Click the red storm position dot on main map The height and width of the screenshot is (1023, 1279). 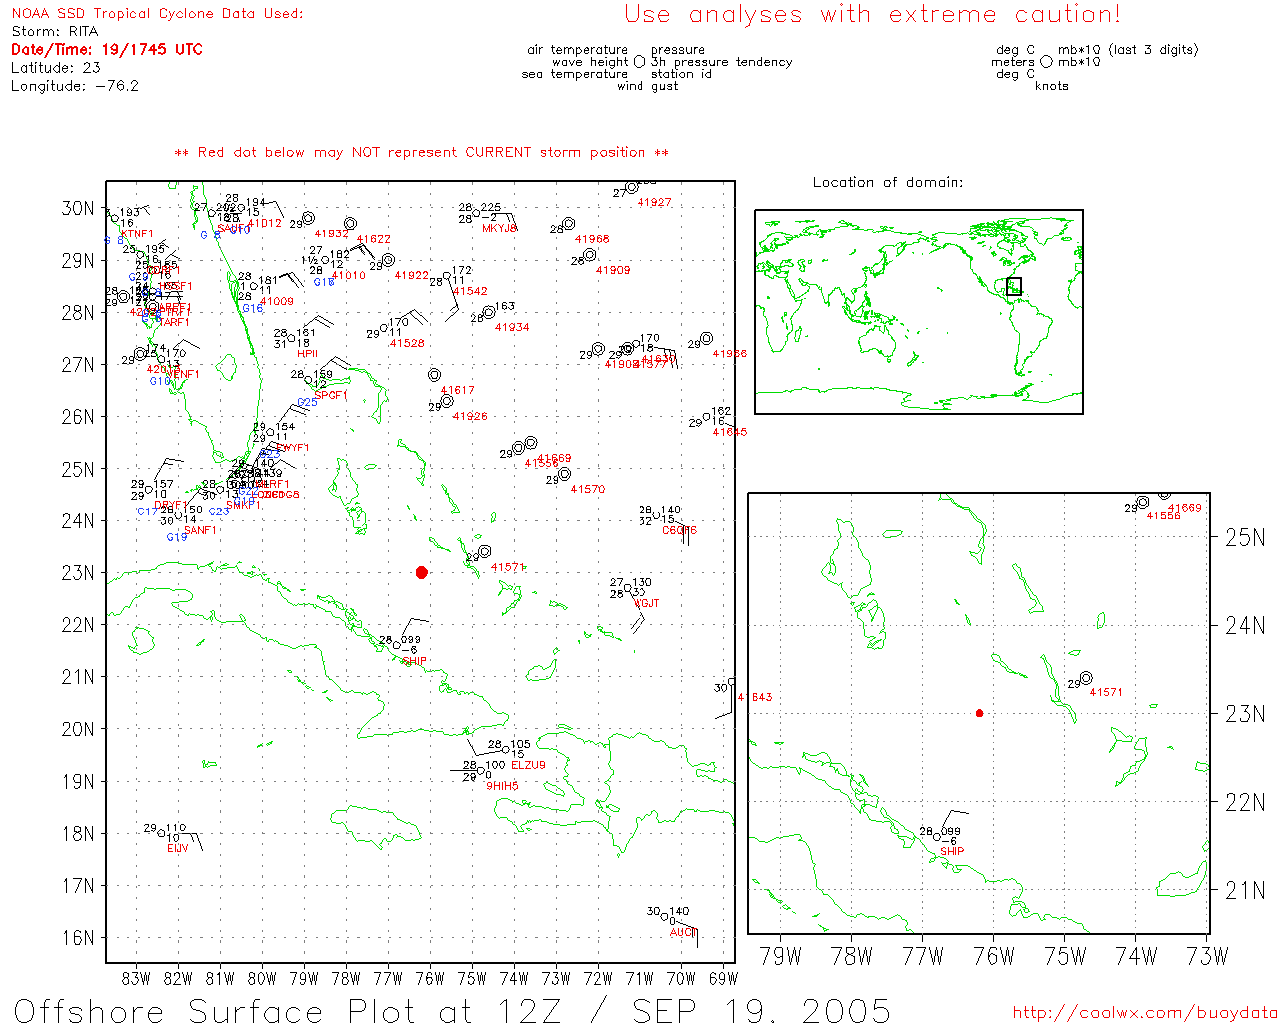(421, 572)
